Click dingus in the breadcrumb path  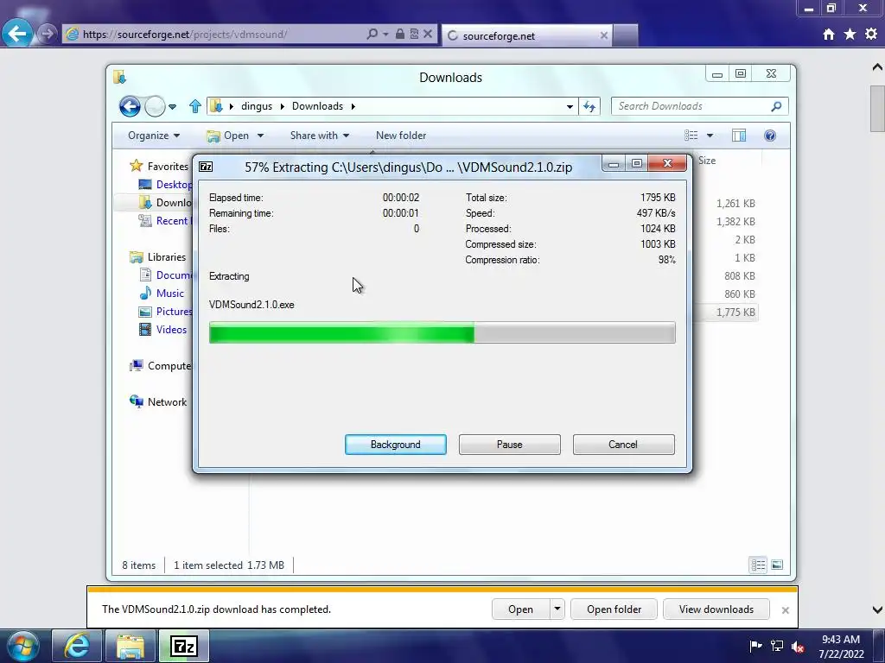click(x=257, y=106)
